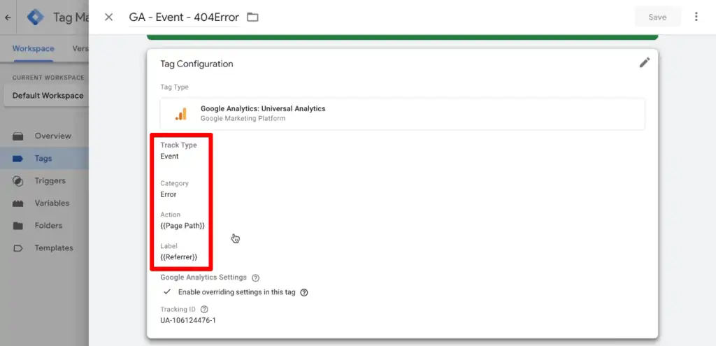716x346 pixels.
Task: Open the three-dot more options menu
Action: (696, 17)
